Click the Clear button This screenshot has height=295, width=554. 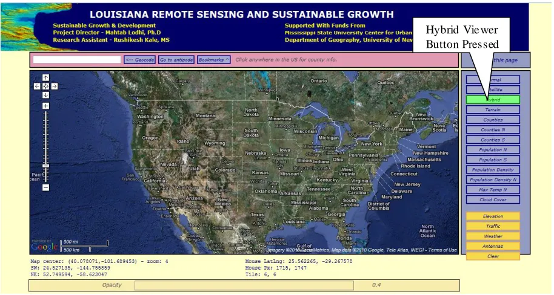click(x=493, y=256)
